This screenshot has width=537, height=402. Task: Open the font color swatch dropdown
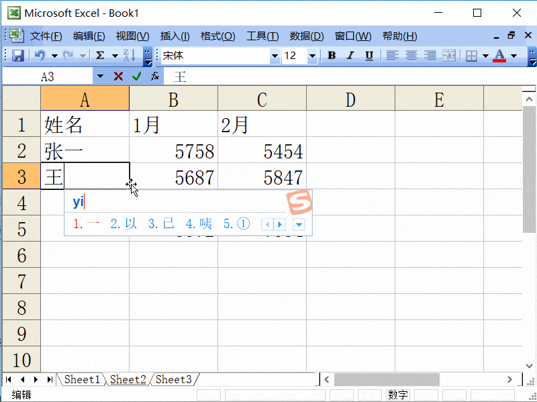pos(513,56)
